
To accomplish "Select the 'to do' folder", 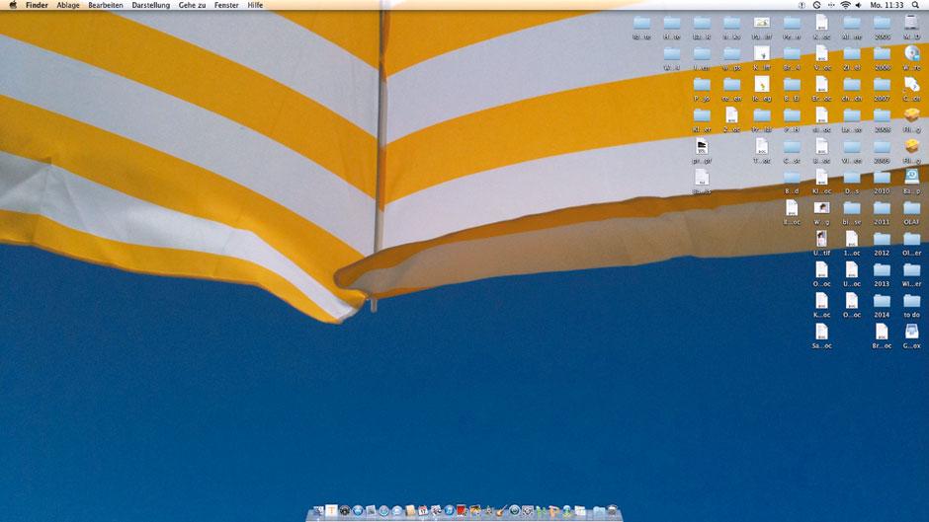I will [x=912, y=305].
